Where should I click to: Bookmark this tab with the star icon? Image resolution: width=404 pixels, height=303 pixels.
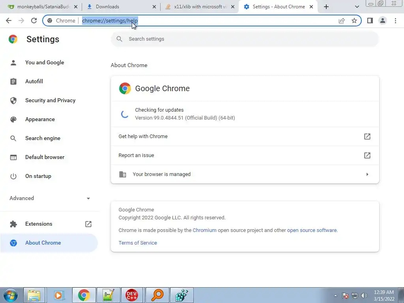[x=354, y=21]
